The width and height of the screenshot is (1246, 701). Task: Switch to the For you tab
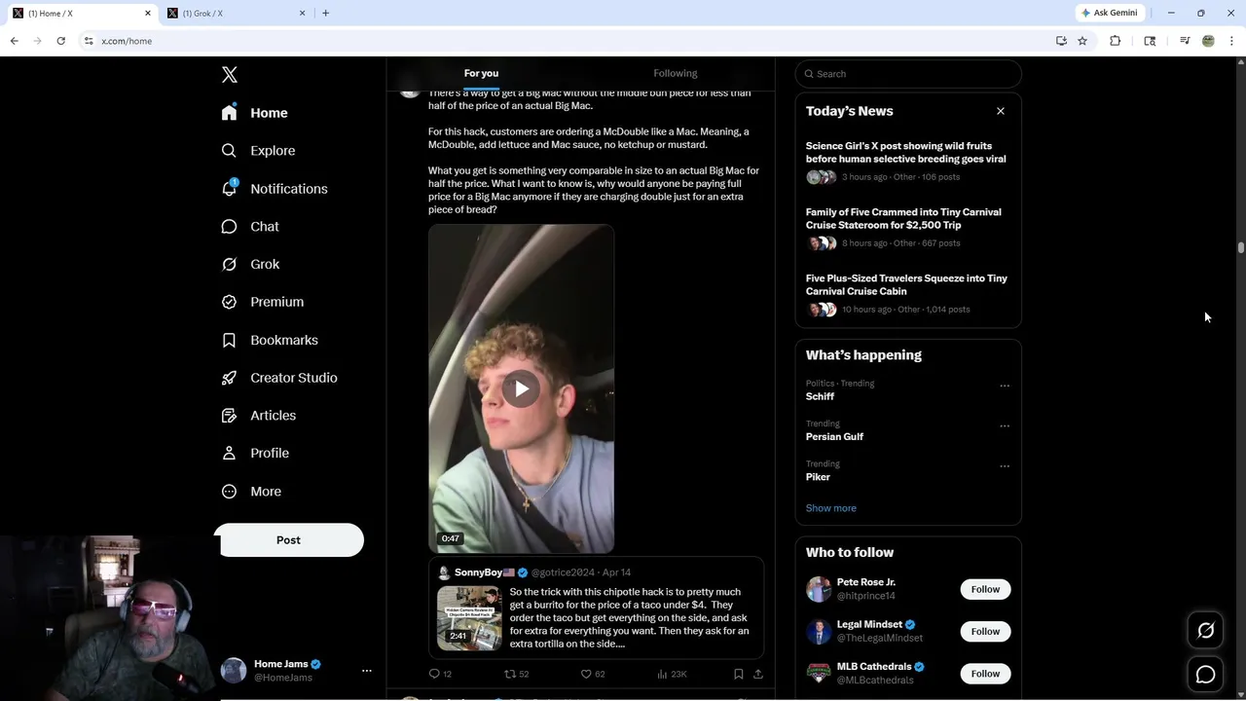click(x=481, y=73)
